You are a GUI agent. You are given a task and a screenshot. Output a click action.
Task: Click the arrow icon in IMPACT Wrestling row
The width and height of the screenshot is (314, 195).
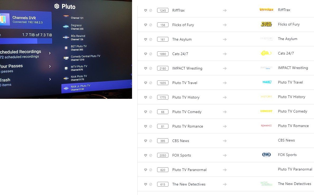click(225, 69)
